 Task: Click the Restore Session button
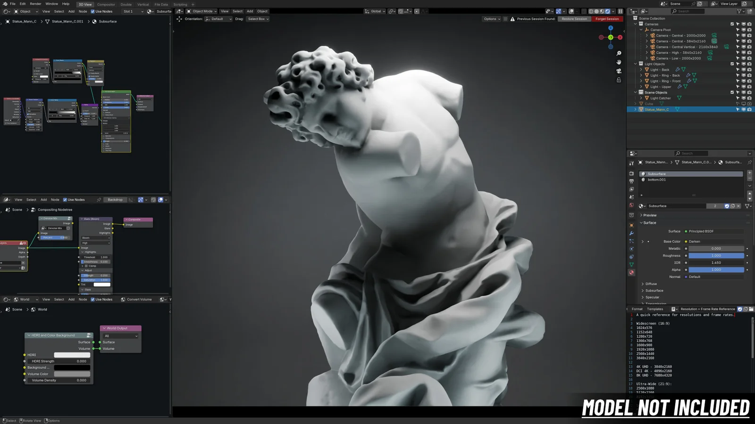pyautogui.click(x=574, y=19)
